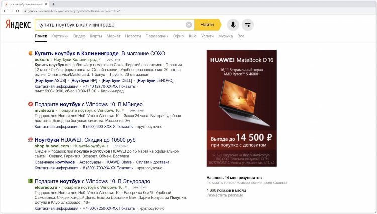Click the browser address bar URL

coord(75,11)
